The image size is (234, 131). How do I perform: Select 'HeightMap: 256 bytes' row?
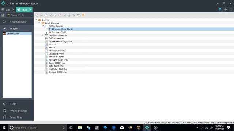[x=134, y=69]
